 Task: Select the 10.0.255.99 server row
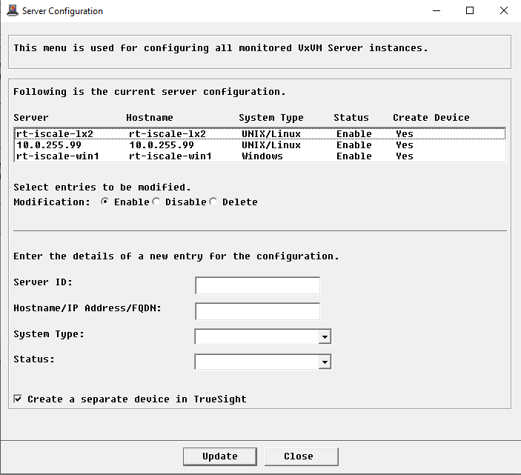pos(260,145)
